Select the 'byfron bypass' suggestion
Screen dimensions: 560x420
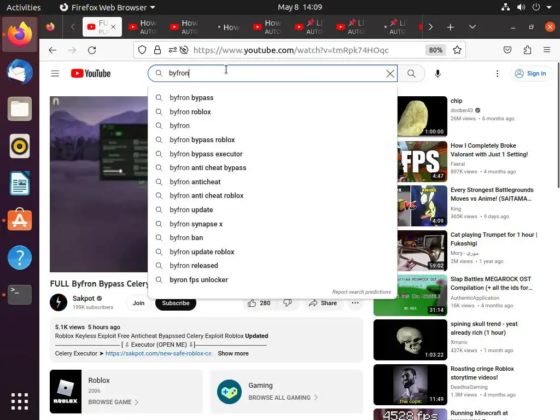pos(272,98)
